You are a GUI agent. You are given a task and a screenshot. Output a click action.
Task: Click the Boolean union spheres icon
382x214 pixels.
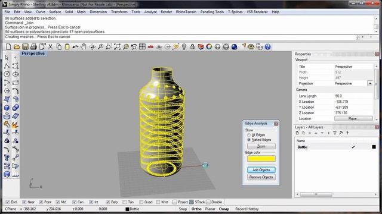click(x=16, y=108)
